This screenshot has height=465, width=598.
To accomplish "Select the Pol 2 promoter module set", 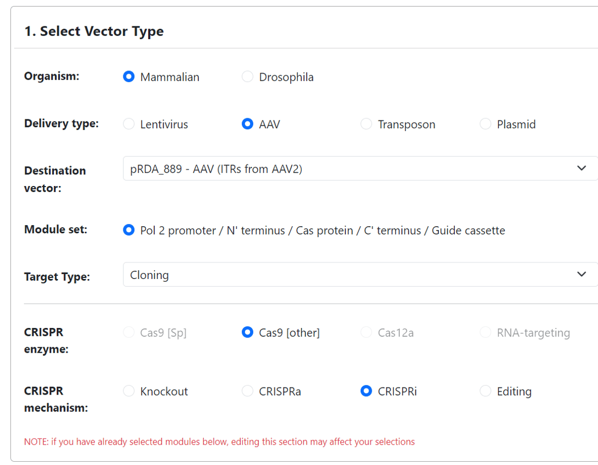I will coord(128,230).
